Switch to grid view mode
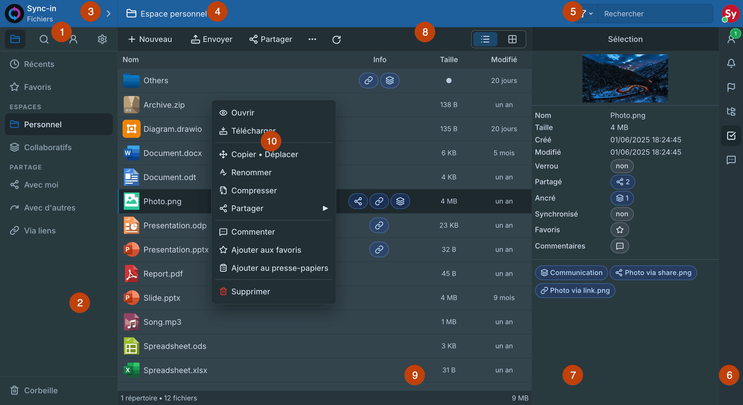Image resolution: width=743 pixels, height=405 pixels. [x=512, y=39]
